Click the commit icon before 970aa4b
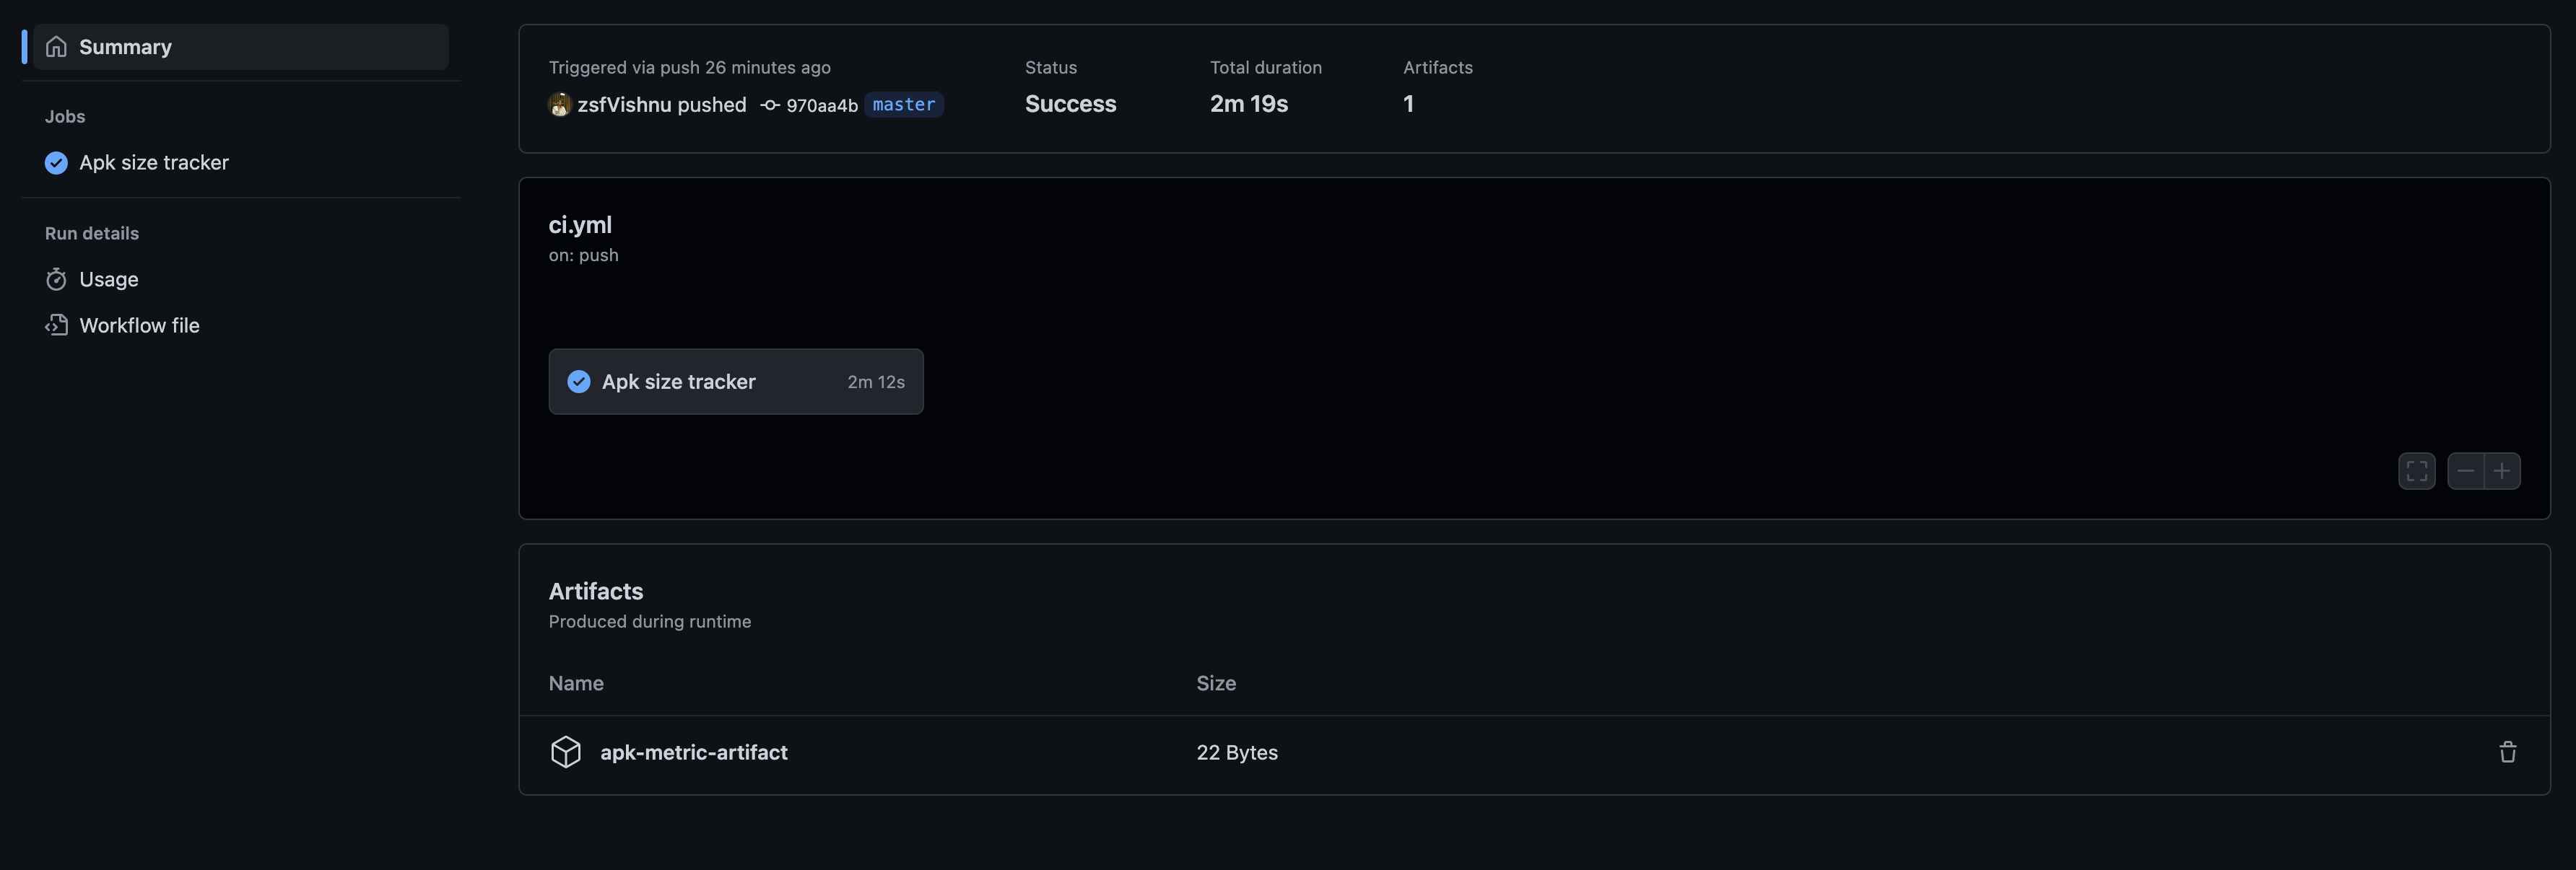The height and width of the screenshot is (870, 2576). pos(770,104)
